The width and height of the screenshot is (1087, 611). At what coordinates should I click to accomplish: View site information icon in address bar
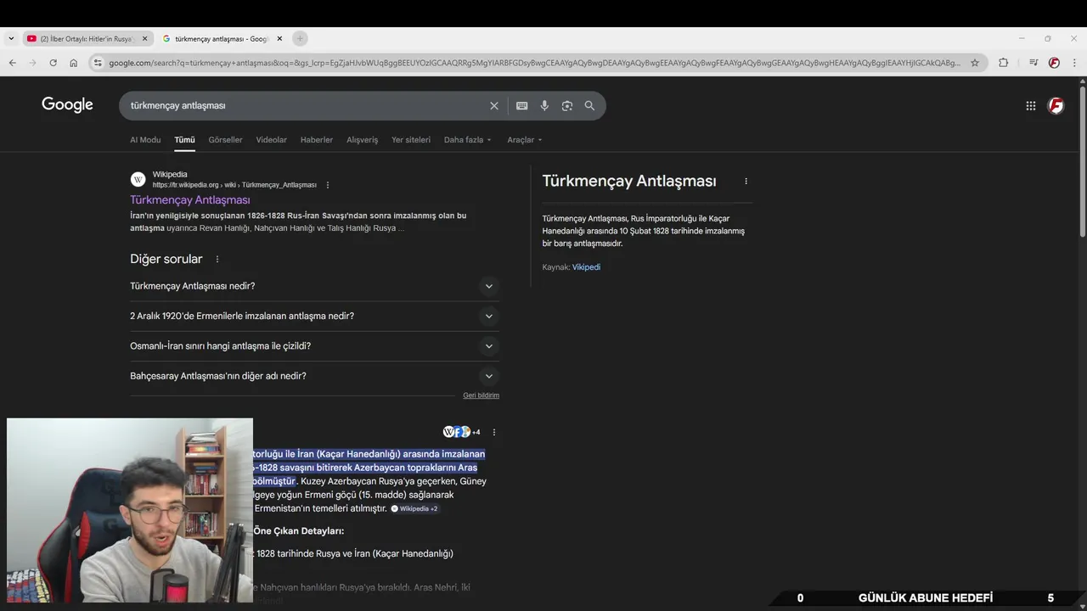click(98, 63)
